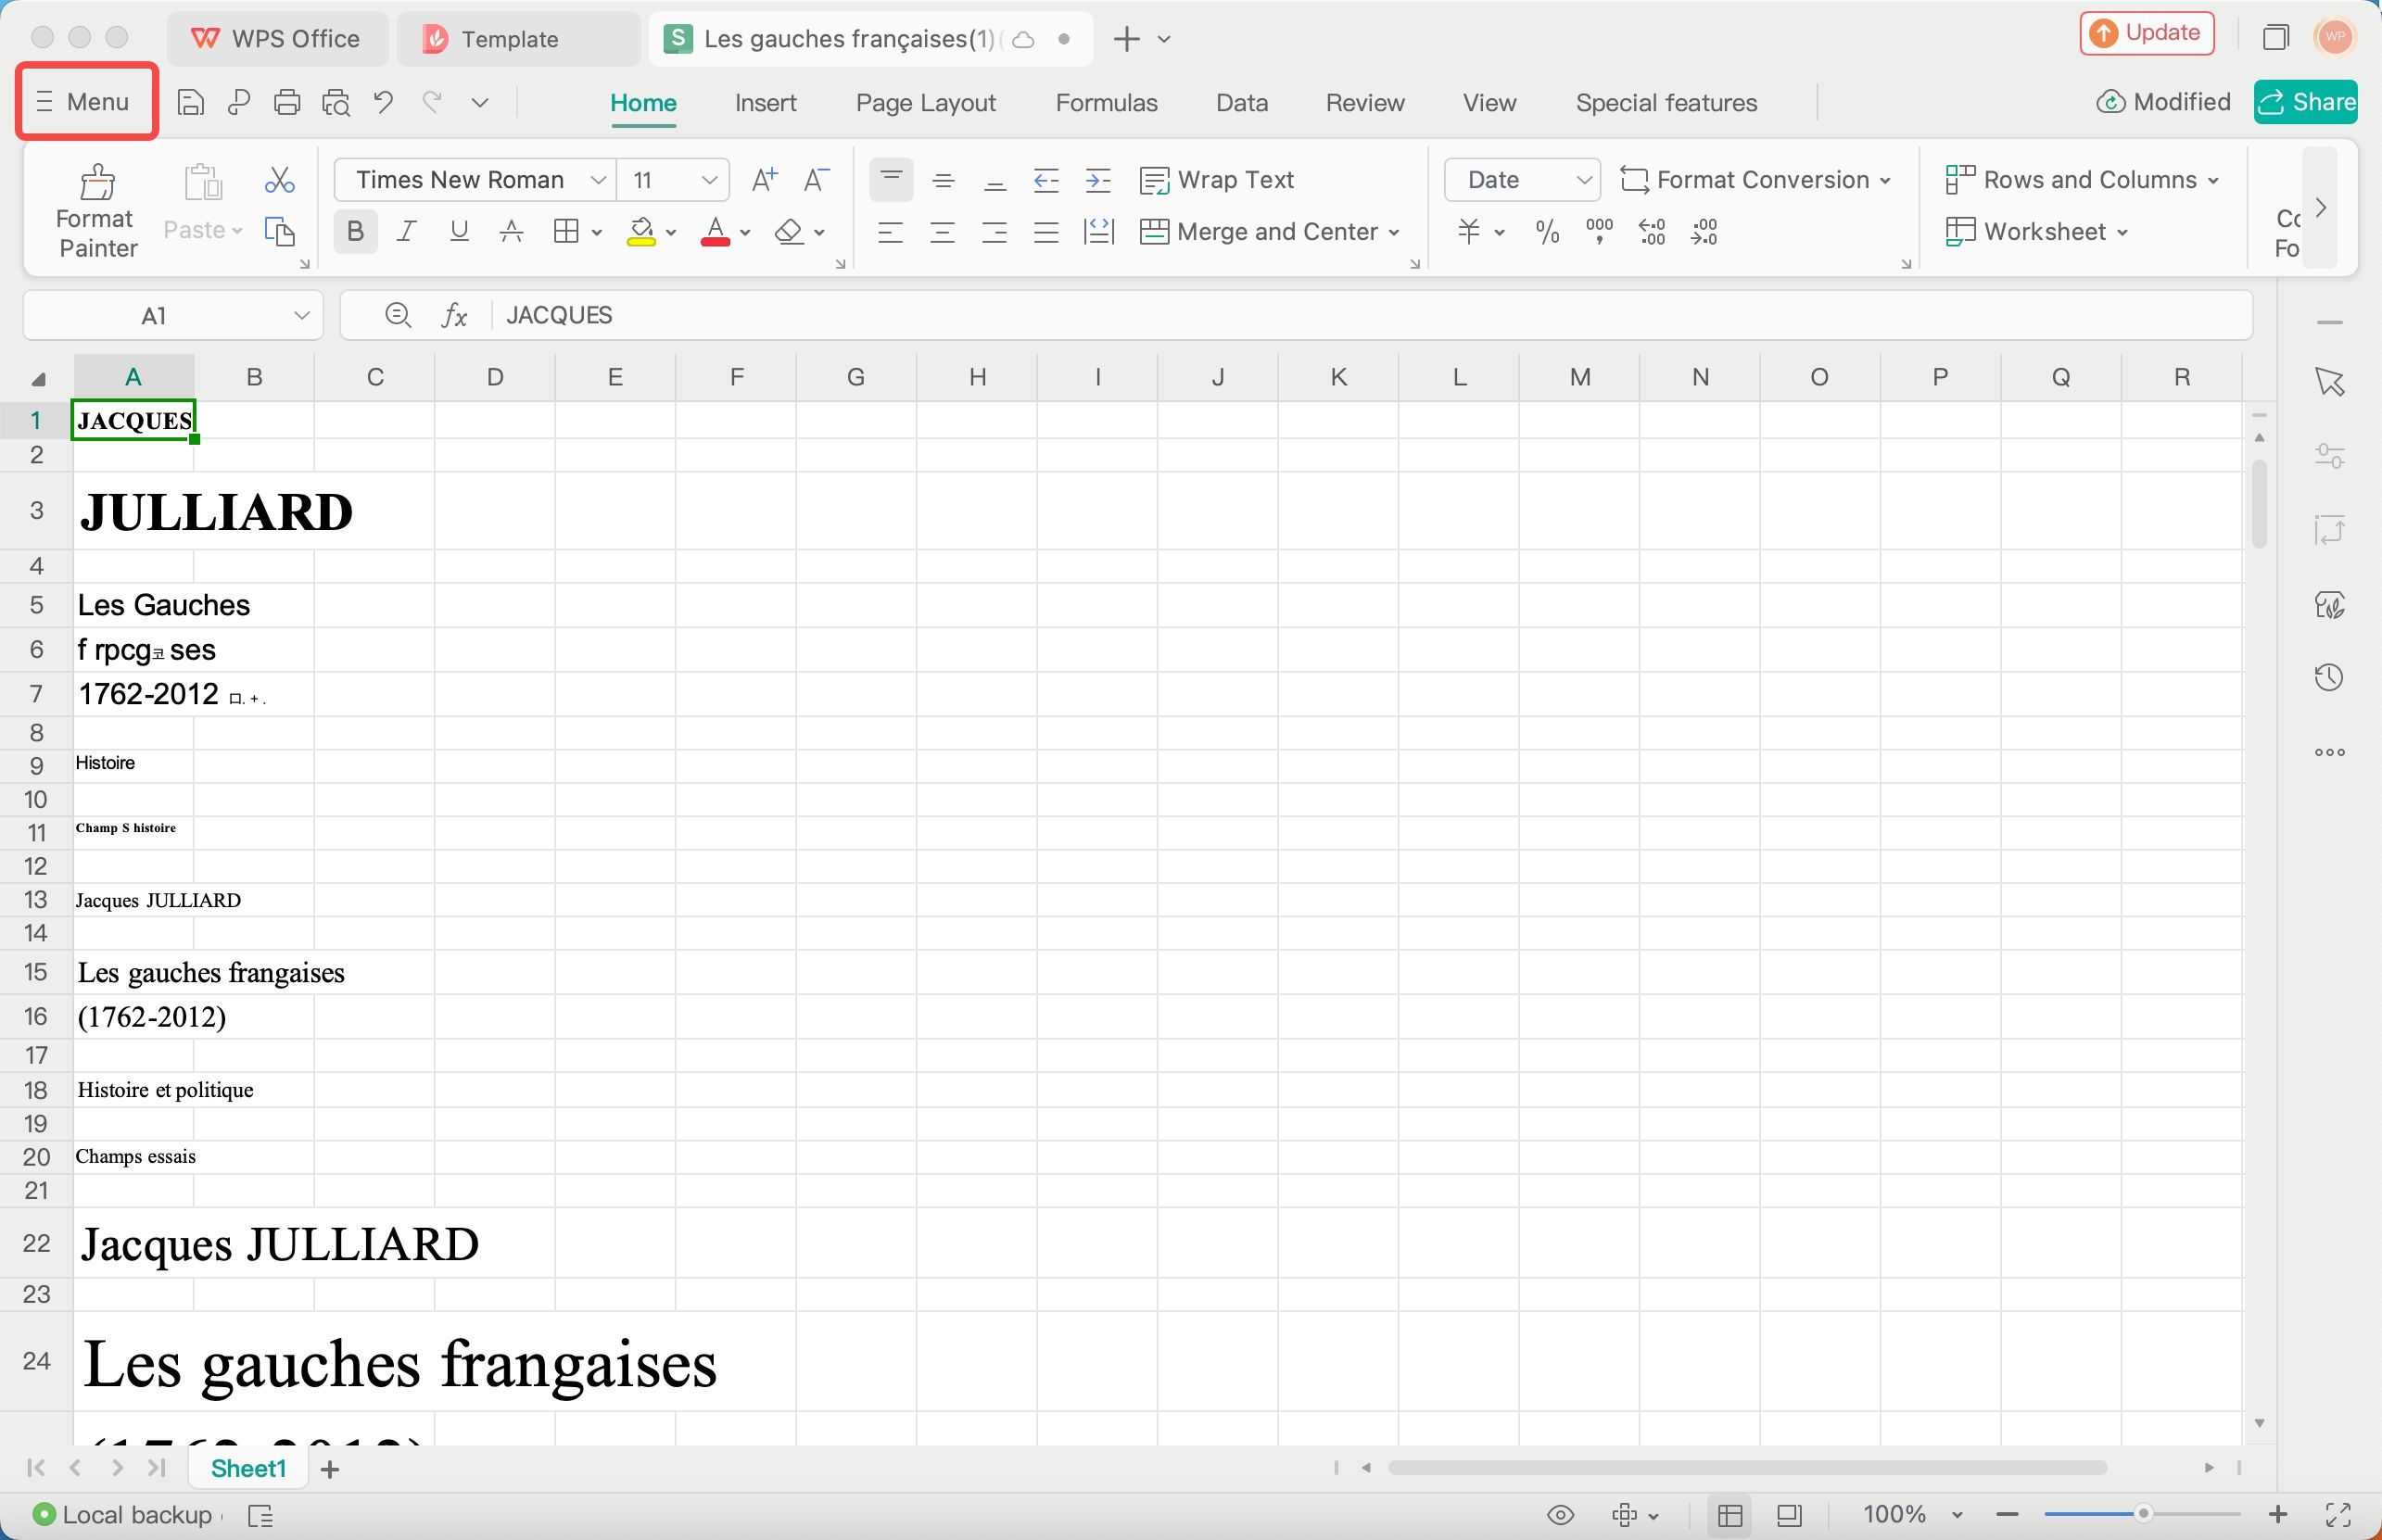The width and height of the screenshot is (2382, 1540).
Task: Enter full screen view icon
Action: [x=2338, y=1515]
